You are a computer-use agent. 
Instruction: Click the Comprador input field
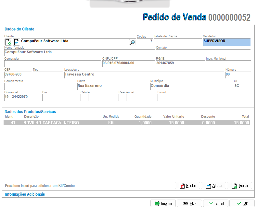(x=52, y=63)
